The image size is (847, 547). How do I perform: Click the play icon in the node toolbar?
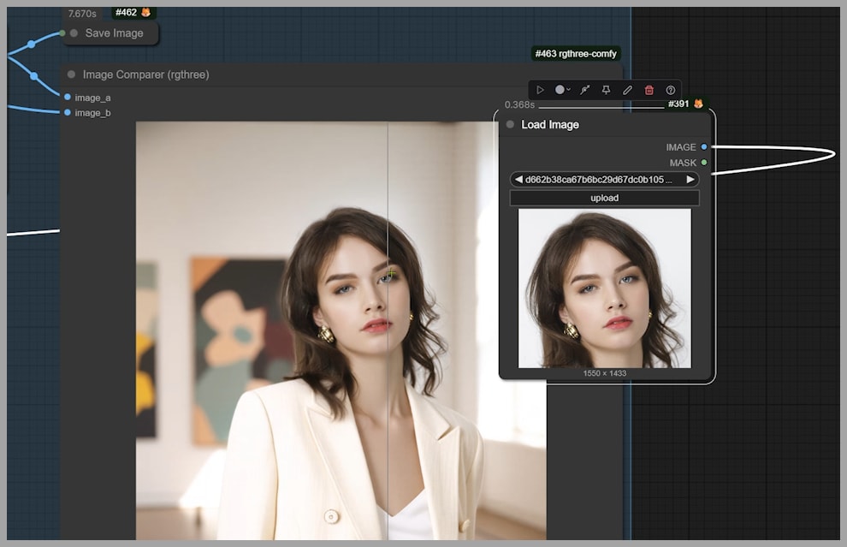(x=541, y=90)
